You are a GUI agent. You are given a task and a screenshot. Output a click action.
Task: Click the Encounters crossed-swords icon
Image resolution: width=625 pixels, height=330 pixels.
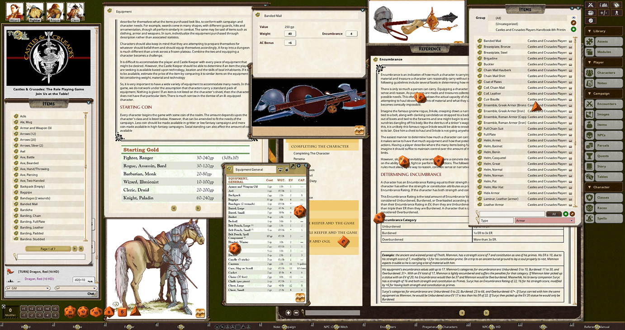[x=590, y=104]
